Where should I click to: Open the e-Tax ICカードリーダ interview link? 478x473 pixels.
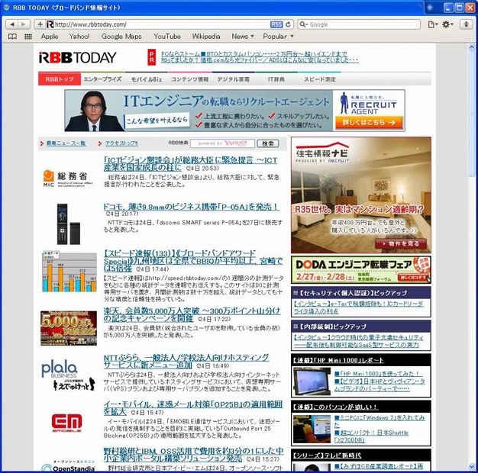pos(359,307)
